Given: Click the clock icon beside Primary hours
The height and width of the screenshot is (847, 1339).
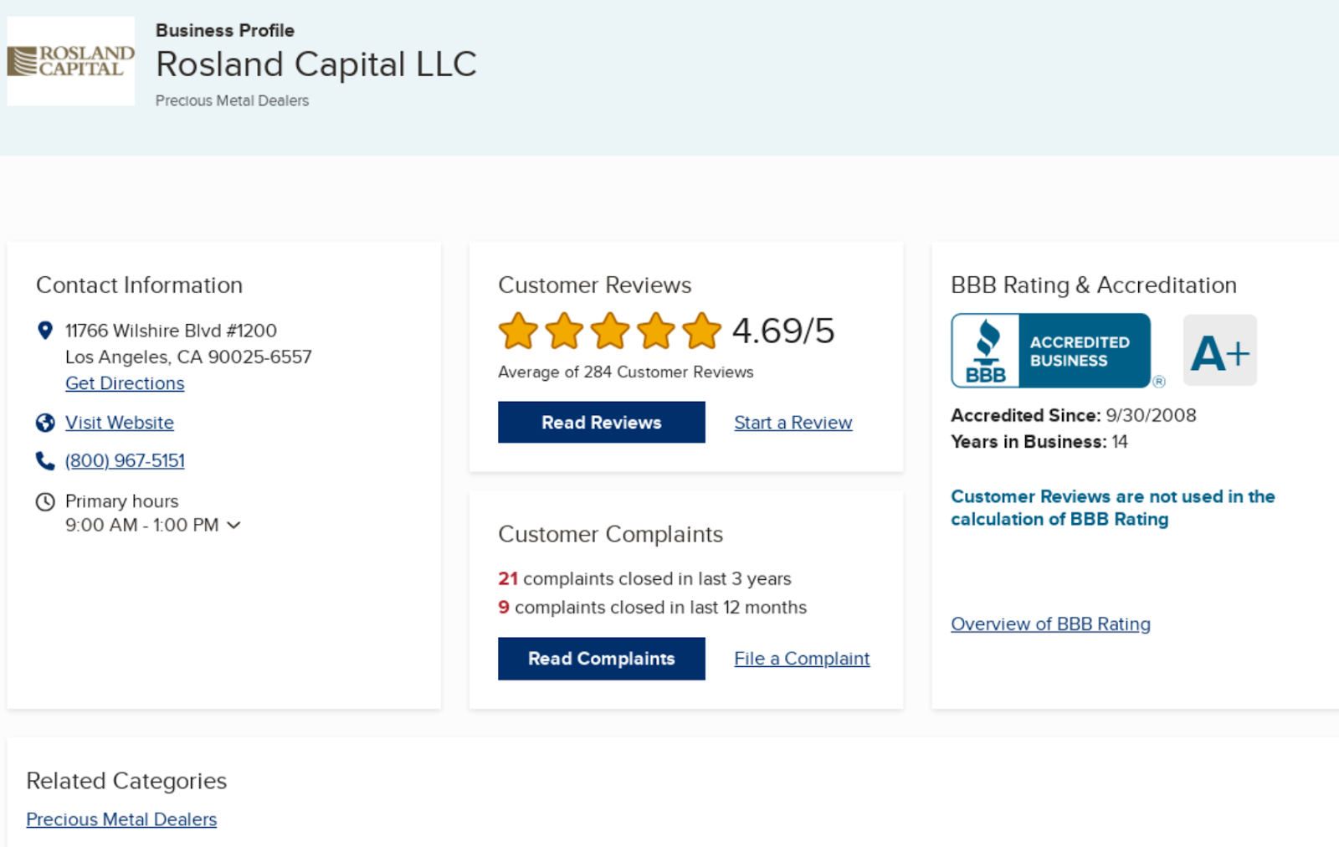Looking at the screenshot, I should (x=45, y=501).
